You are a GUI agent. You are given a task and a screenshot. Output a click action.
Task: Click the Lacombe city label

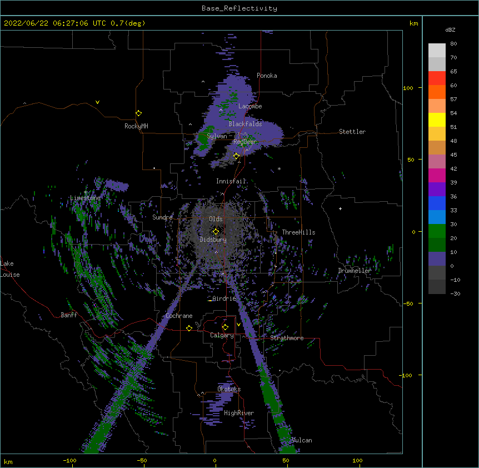point(250,106)
